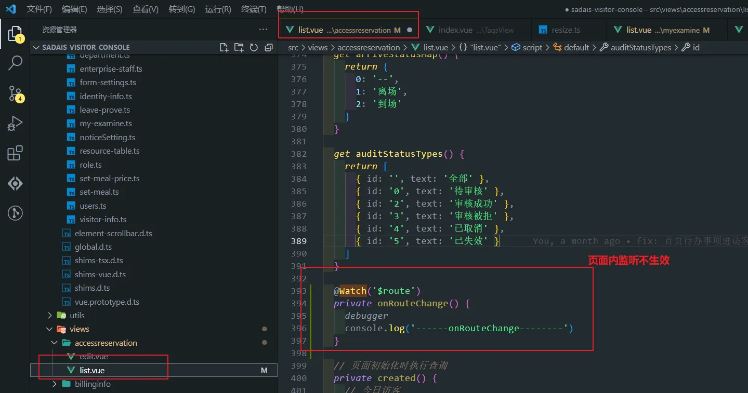This screenshot has height=393, width=748.
Task: Open Source Control view with 4 changes
Action: (15, 93)
